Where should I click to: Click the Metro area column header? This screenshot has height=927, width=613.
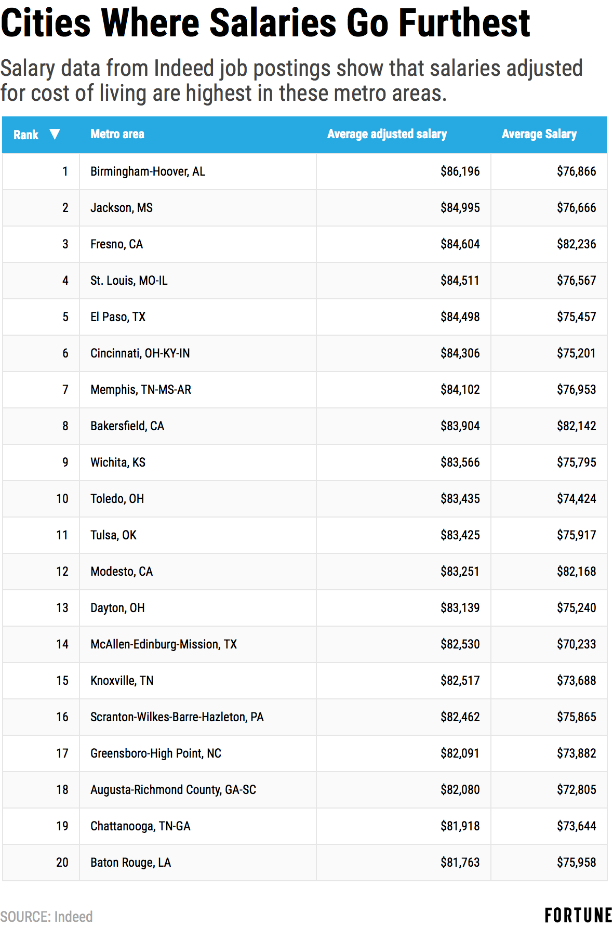point(117,134)
